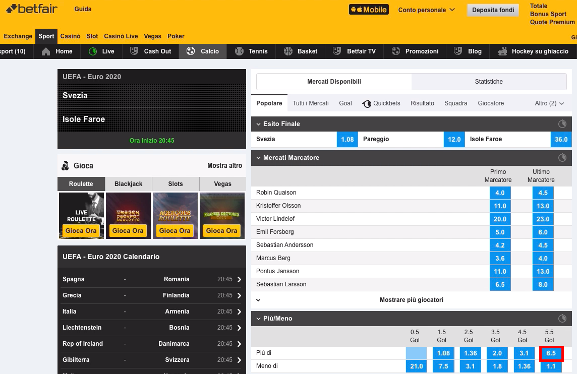Select Più di 5.5 Gol odds 6.5
The width and height of the screenshot is (577, 374).
tap(551, 353)
